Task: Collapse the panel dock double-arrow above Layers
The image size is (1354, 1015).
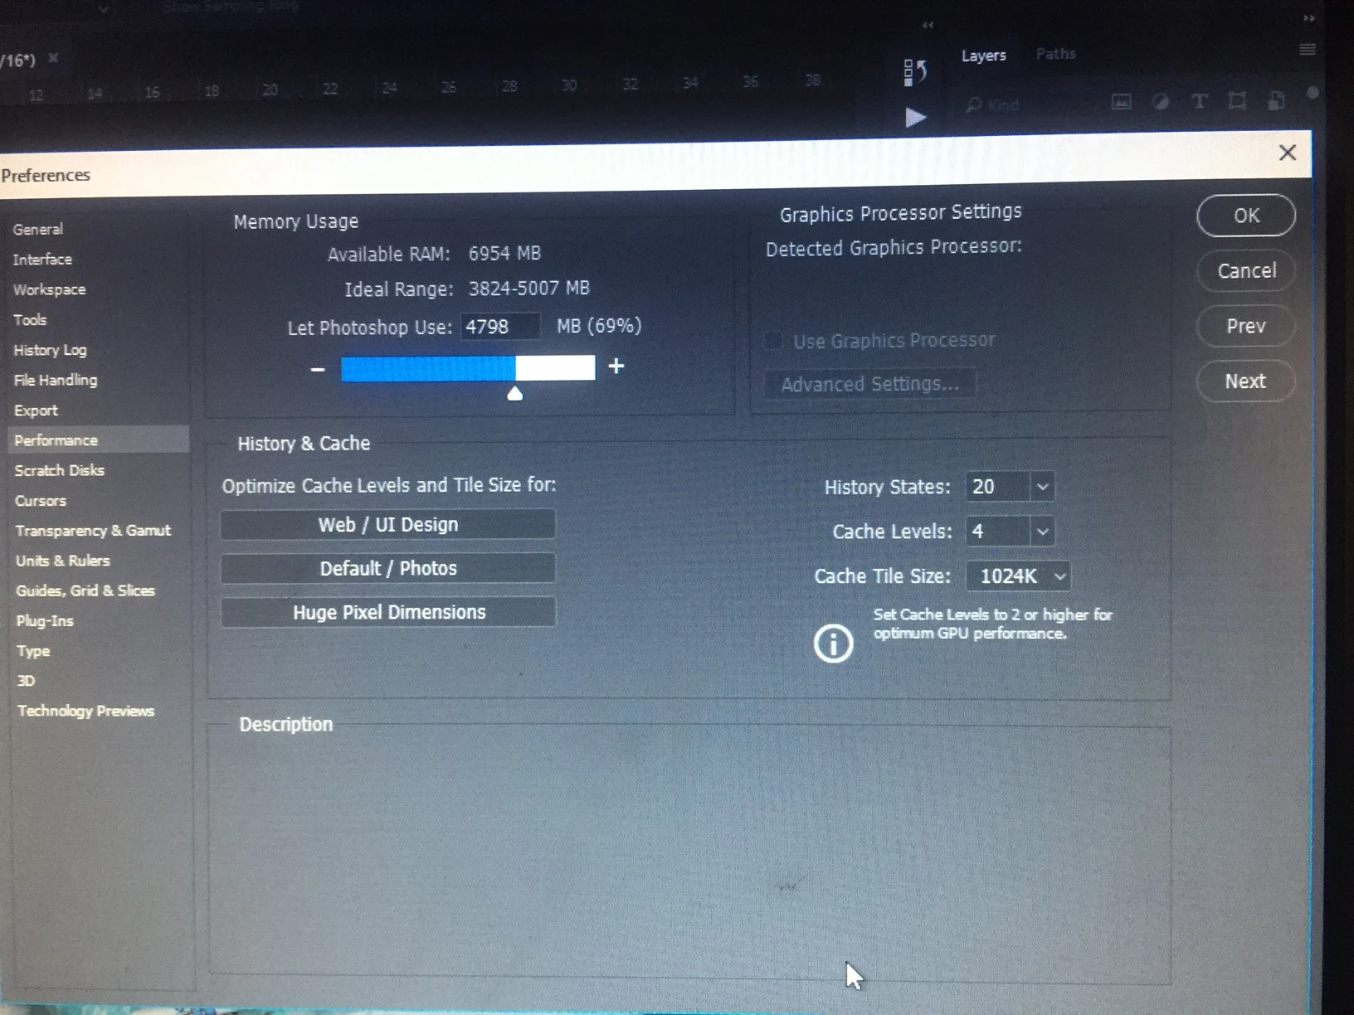Action: 1308,18
